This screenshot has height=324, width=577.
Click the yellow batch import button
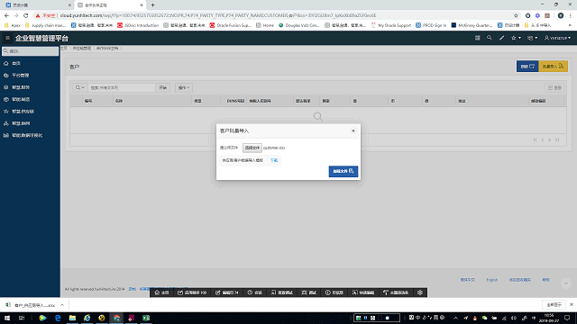pyautogui.click(x=553, y=66)
